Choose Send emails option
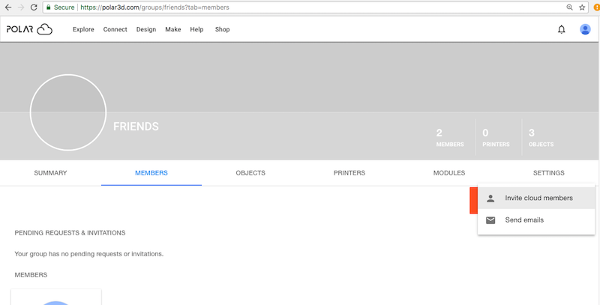600x305 pixels. (536, 220)
